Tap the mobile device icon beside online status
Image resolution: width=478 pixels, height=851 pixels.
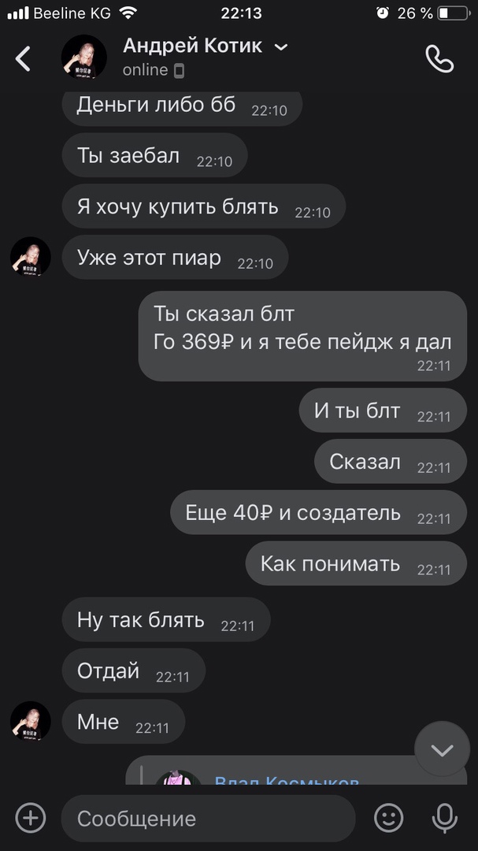point(179,71)
